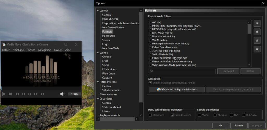Check the DVD Vidéo (vob ifo) box
This screenshot has width=267, height=130.
(x=150, y=33)
